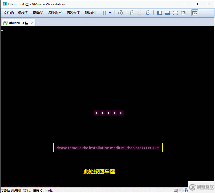This screenshot has height=193, width=215.
Task: Open the snapshot manager wrench-clock icon
Action: tap(148, 13)
